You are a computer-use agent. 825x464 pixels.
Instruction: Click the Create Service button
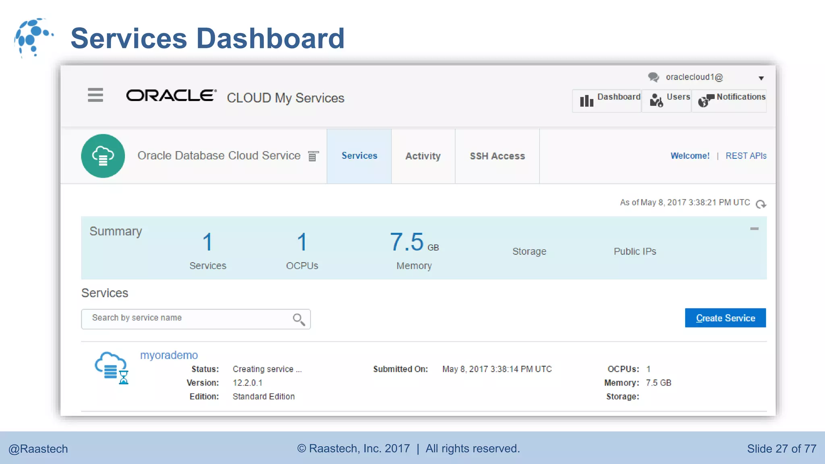[726, 318]
